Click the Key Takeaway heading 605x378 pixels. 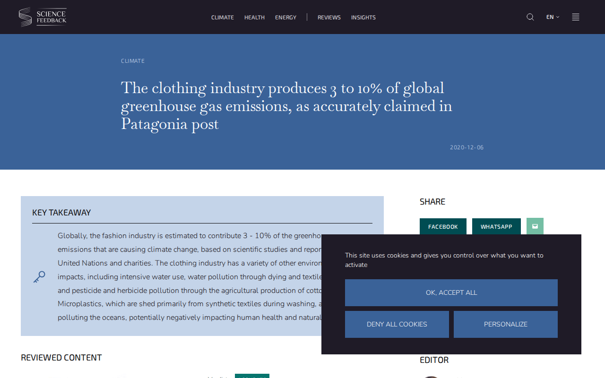61,213
